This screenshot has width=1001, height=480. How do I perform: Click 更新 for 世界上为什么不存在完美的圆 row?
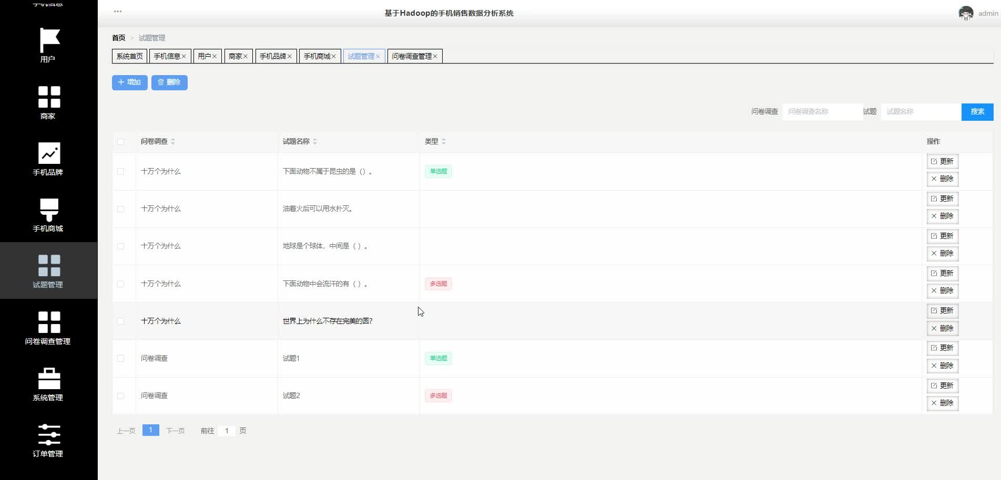pos(943,310)
